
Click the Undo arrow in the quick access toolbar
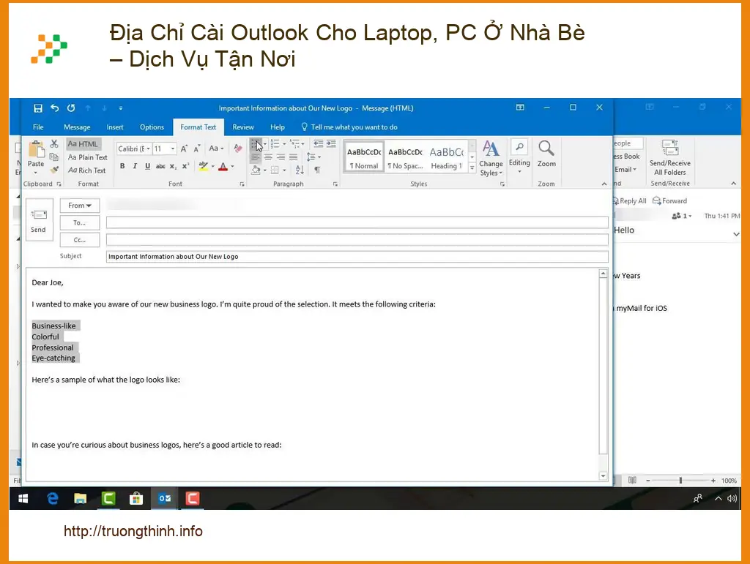pyautogui.click(x=54, y=108)
